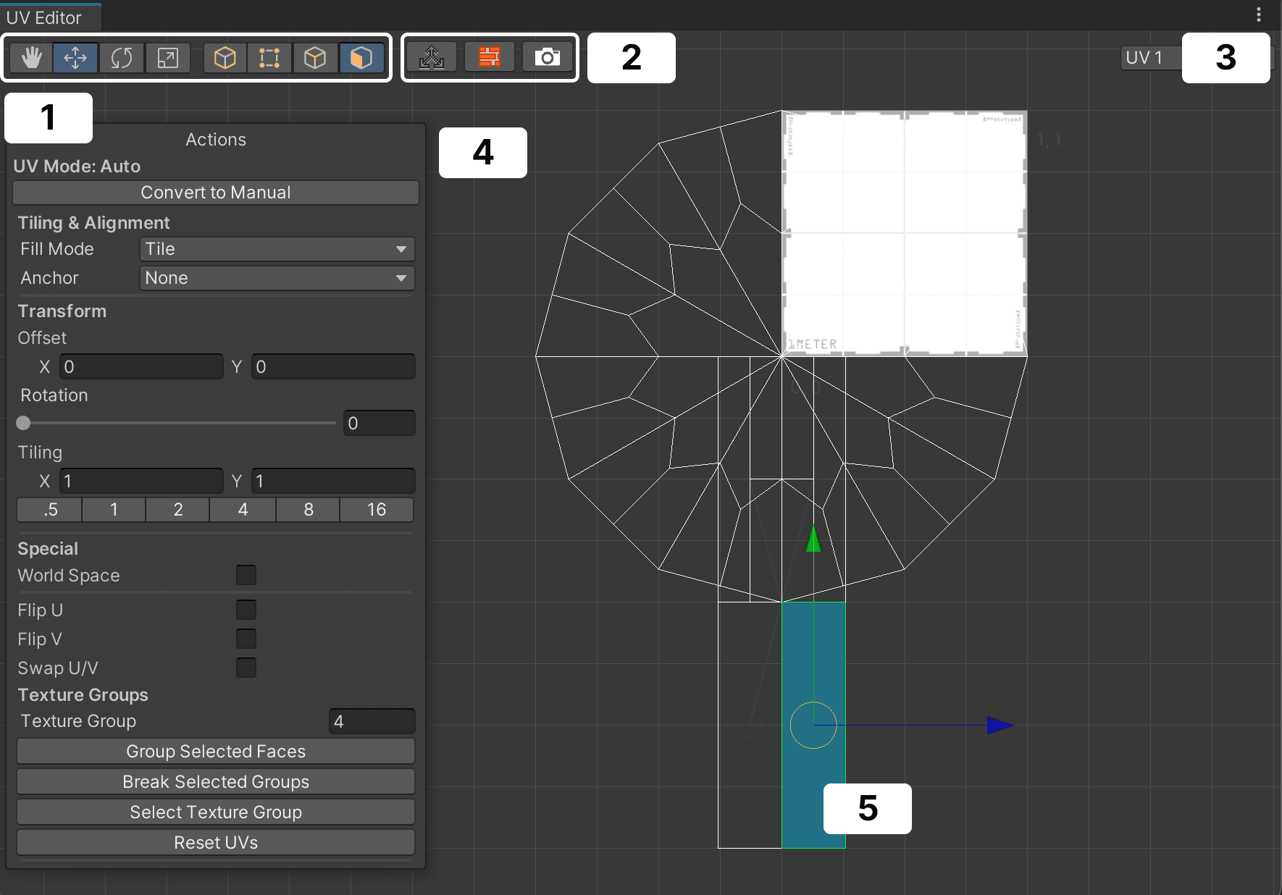Open the Fill Mode dropdown
Viewport: 1282px width, 895px height.
(x=277, y=249)
